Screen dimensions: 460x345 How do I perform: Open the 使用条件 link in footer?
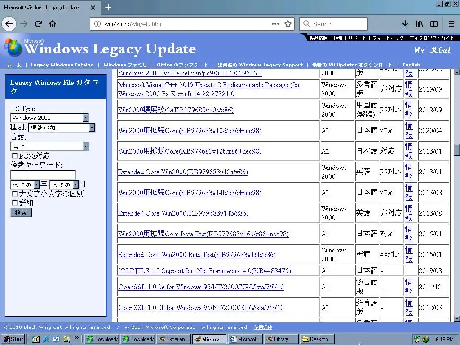coord(263,327)
